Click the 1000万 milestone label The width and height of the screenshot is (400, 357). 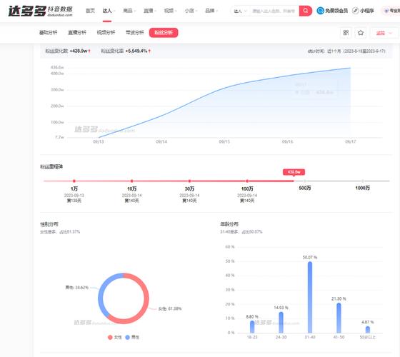363,188
